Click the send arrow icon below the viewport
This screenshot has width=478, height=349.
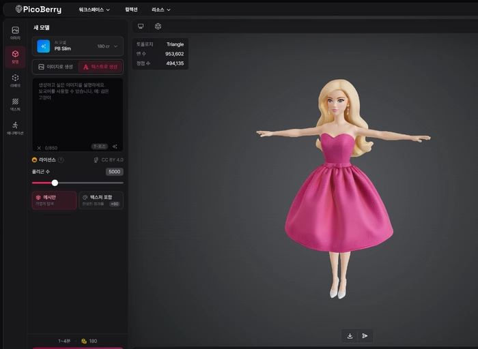pyautogui.click(x=365, y=336)
